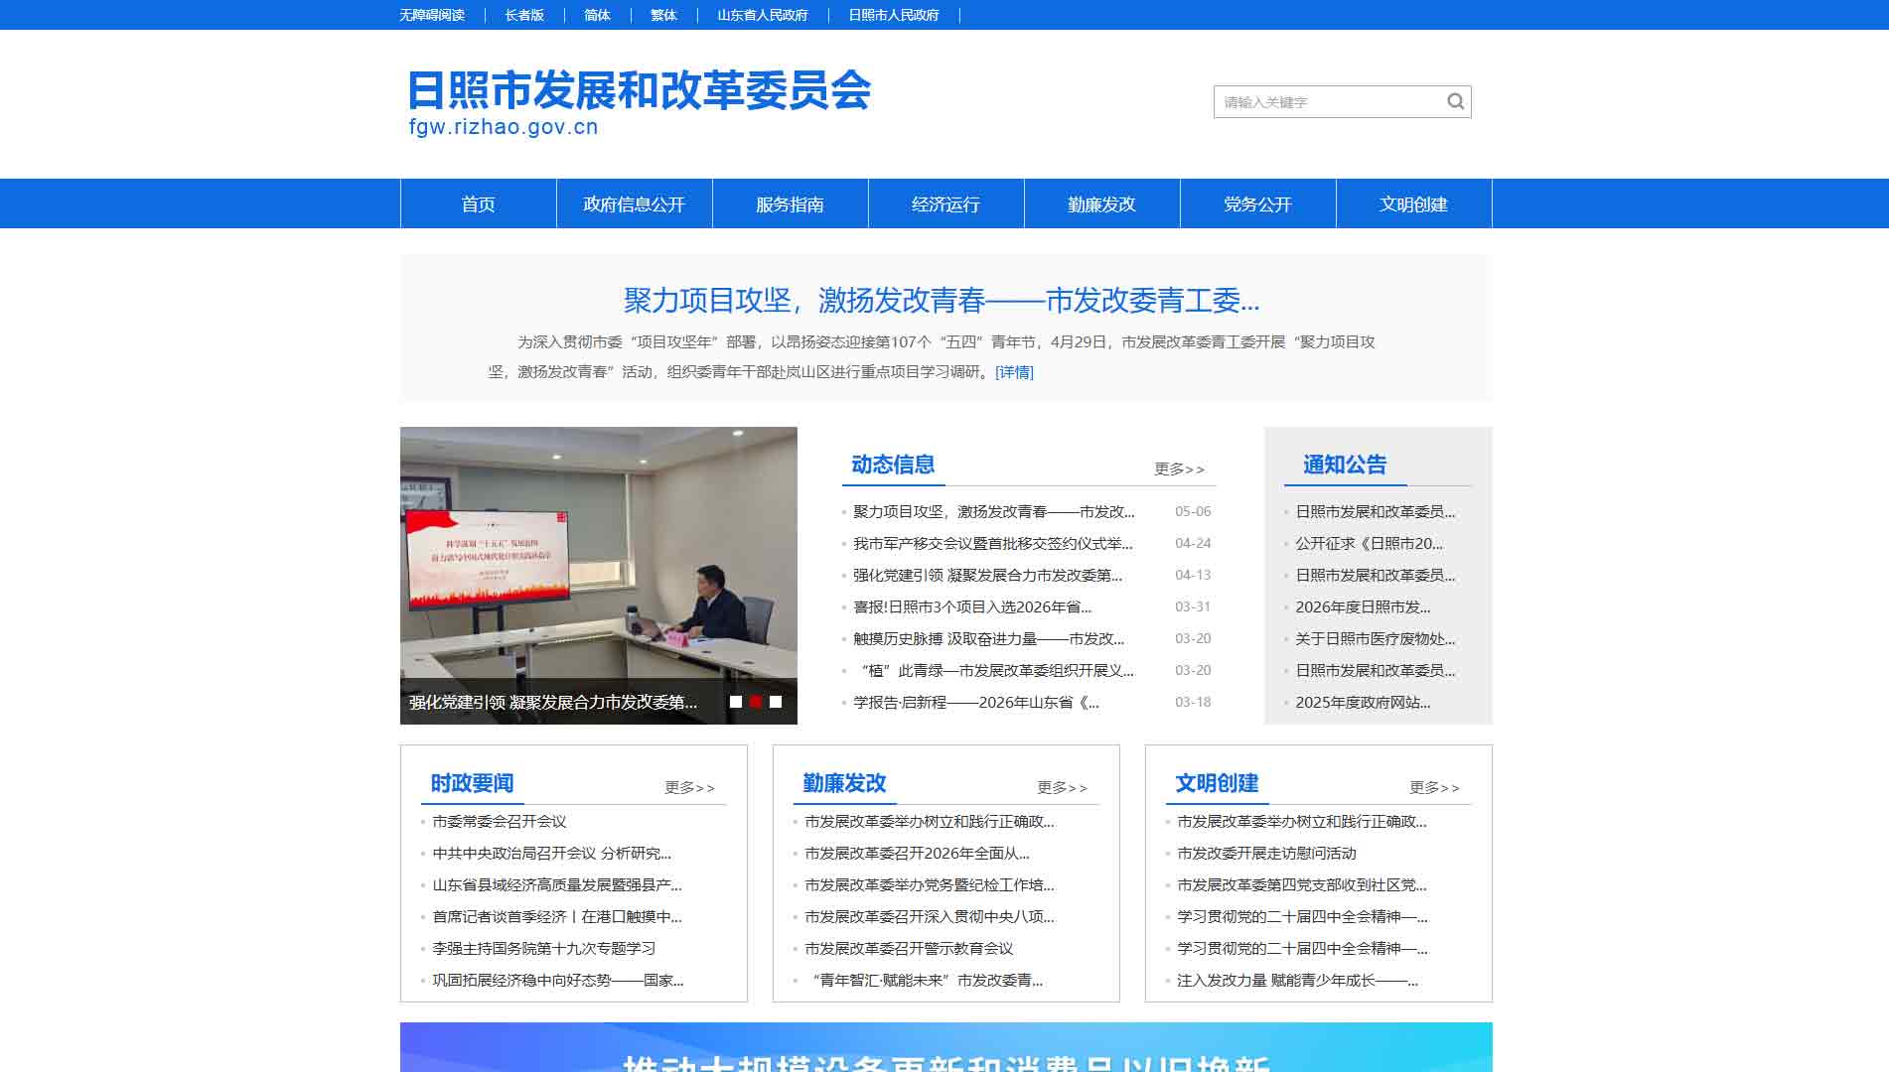1889x1072 pixels.
Task: Select 简体 simplified Chinese
Action: pyautogui.click(x=597, y=15)
